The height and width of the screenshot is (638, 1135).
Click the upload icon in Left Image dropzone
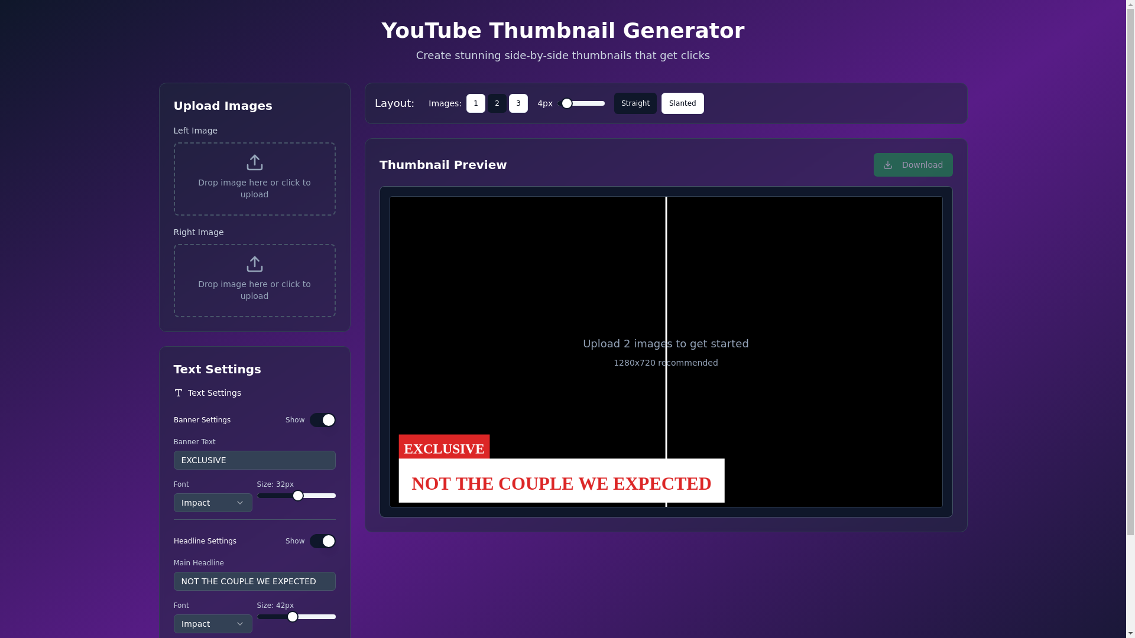tap(254, 162)
